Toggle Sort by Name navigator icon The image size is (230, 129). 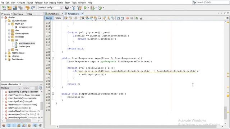[35, 125]
